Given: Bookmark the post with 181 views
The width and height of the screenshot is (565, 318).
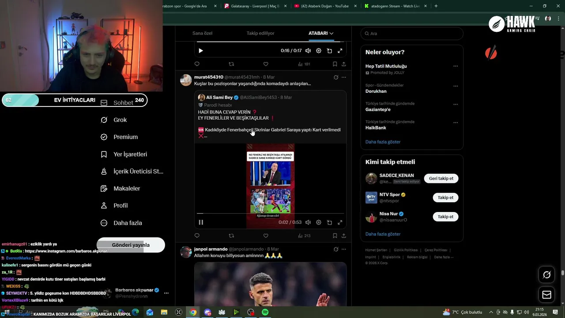Looking at the screenshot, I should [335, 64].
